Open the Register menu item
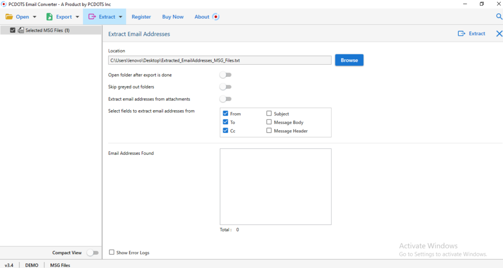This screenshot has width=503, height=268. (x=141, y=17)
